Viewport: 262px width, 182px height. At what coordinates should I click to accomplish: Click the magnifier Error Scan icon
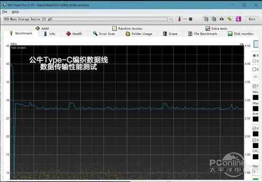[x=95, y=34]
